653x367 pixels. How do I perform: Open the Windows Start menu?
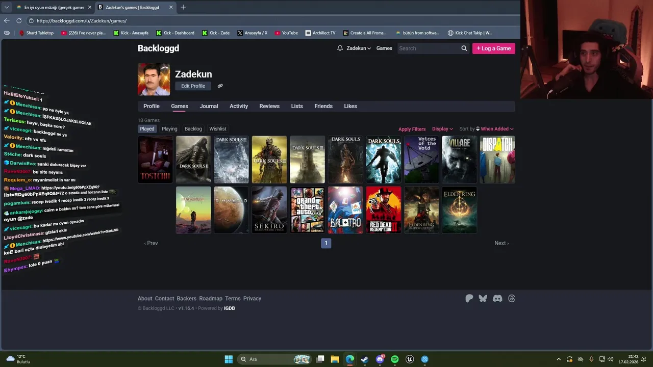click(229, 359)
